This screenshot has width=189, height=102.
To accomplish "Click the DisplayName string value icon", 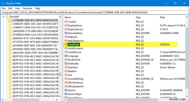I will [66, 26].
